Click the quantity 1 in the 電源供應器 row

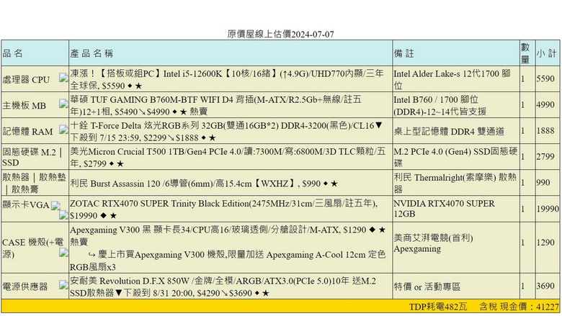point(523,286)
